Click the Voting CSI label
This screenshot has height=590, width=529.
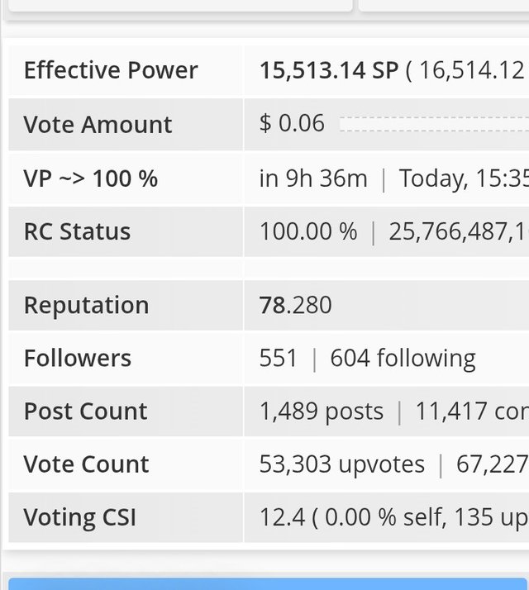click(79, 517)
